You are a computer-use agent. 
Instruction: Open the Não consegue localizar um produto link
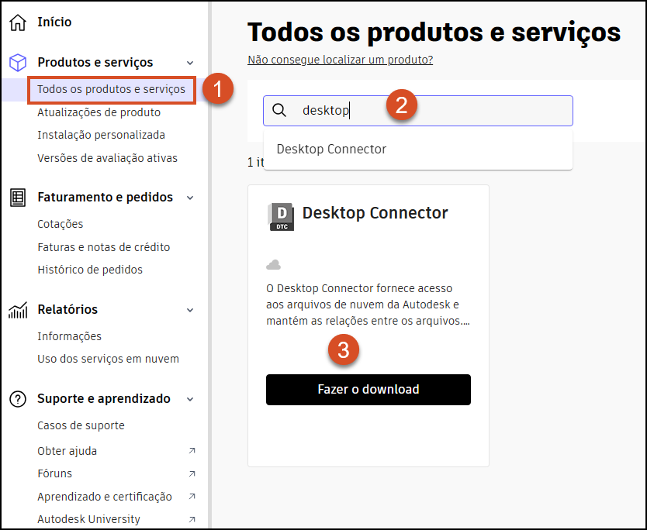(x=340, y=59)
